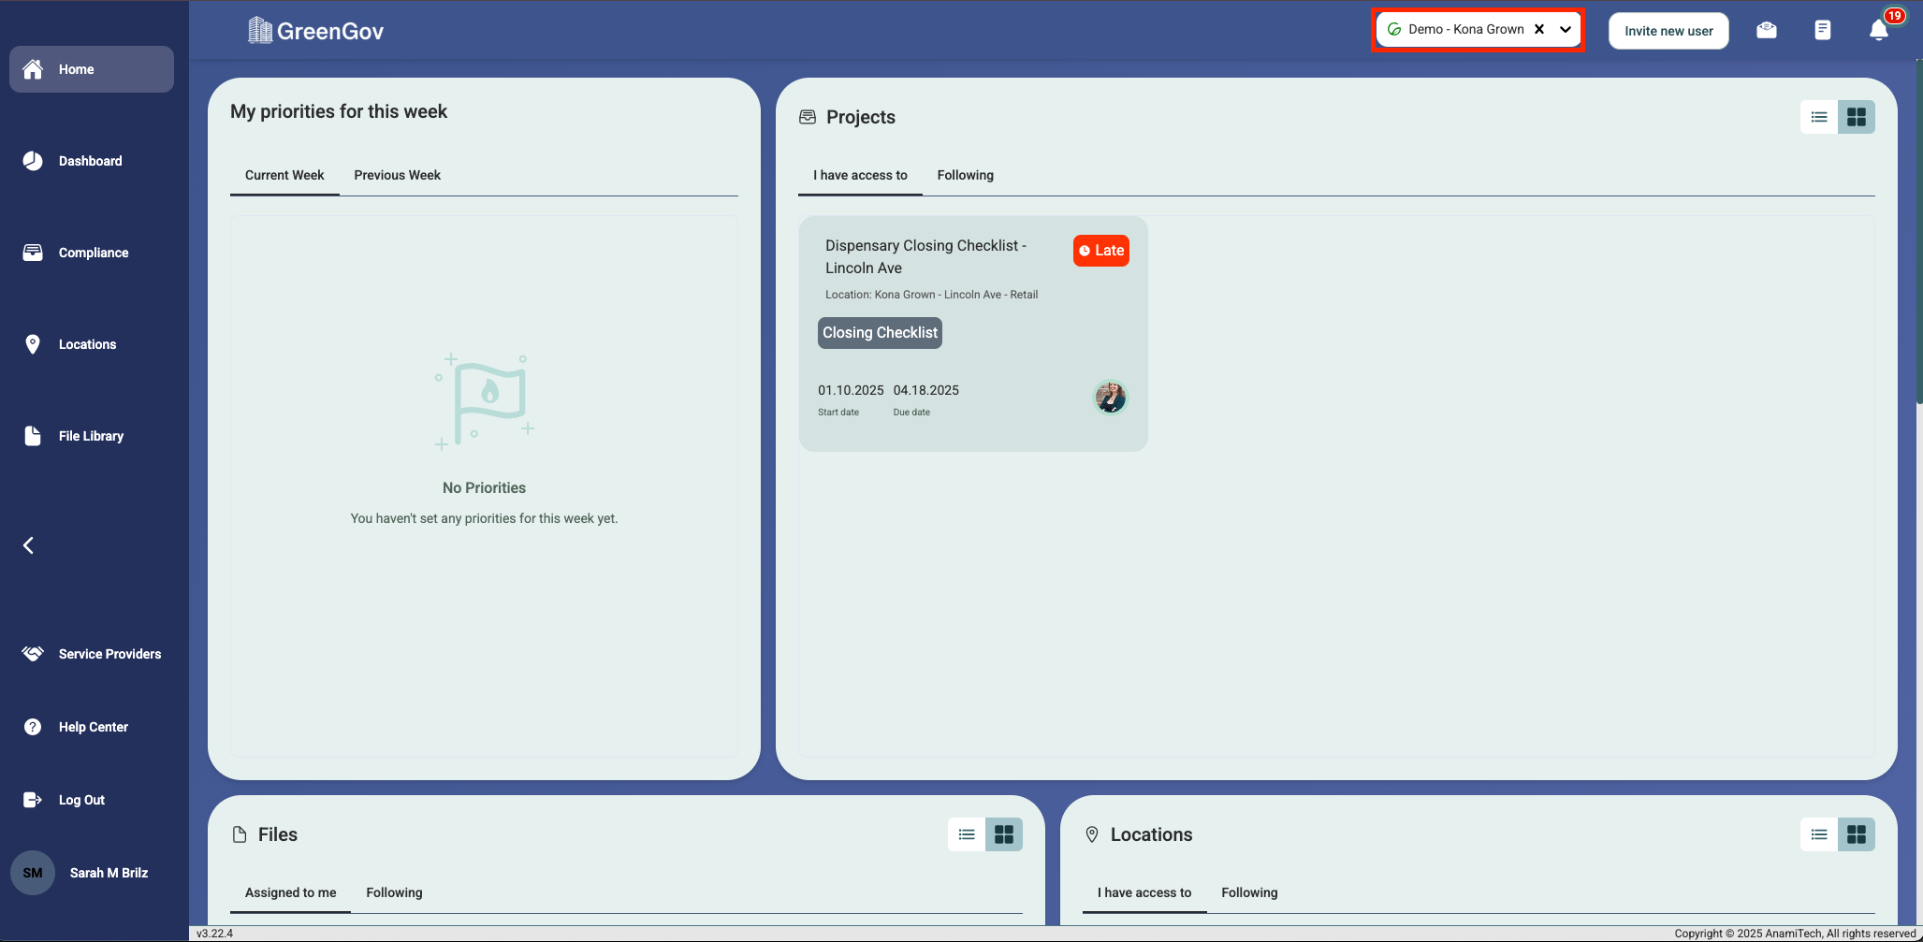Viewport: 1923px width, 942px height.
Task: Open the Dashboard menu label
Action: click(x=90, y=161)
